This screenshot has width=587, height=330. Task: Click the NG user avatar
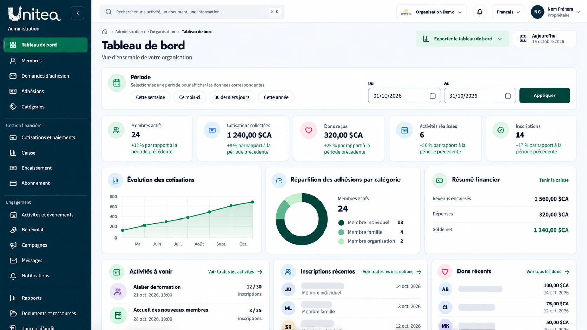[537, 12]
